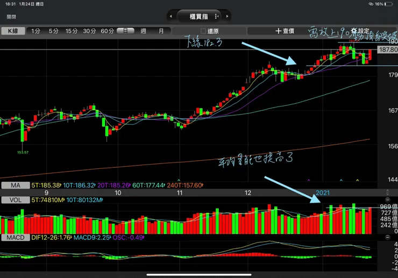Switch to the 月 monthly timeframe
This screenshot has width=398, height=278.
point(161,31)
